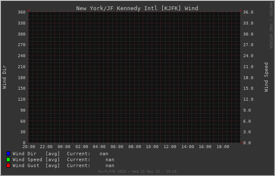Click the 270 wind direction axis value

[22, 45]
